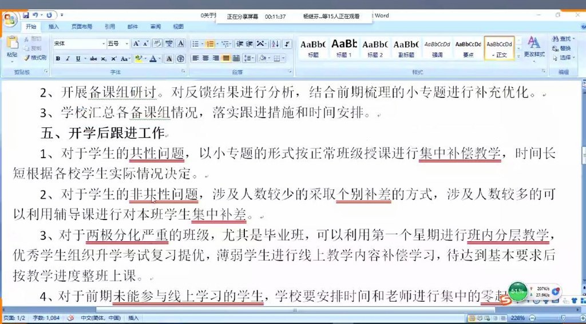Screen dimensions: 586x324
Task: Apply character shading
Action: tap(169, 59)
